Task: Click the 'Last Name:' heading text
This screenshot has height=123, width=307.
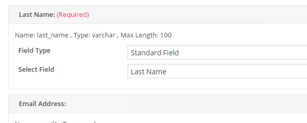Action: [x=37, y=14]
